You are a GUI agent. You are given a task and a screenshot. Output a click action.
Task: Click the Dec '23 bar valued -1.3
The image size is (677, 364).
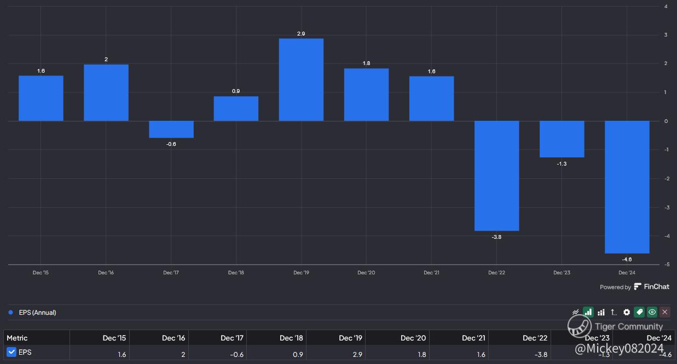562,139
